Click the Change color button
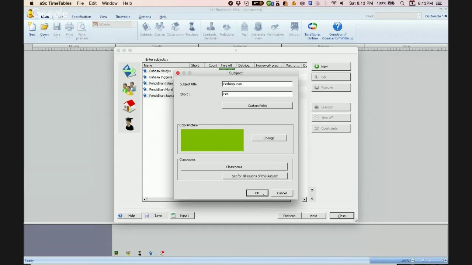The width and height of the screenshot is (472, 265). click(269, 138)
